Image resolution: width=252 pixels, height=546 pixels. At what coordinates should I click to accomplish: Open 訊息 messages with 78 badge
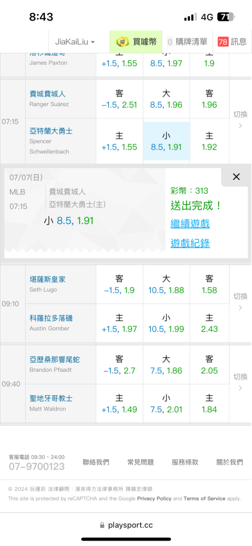click(232, 42)
